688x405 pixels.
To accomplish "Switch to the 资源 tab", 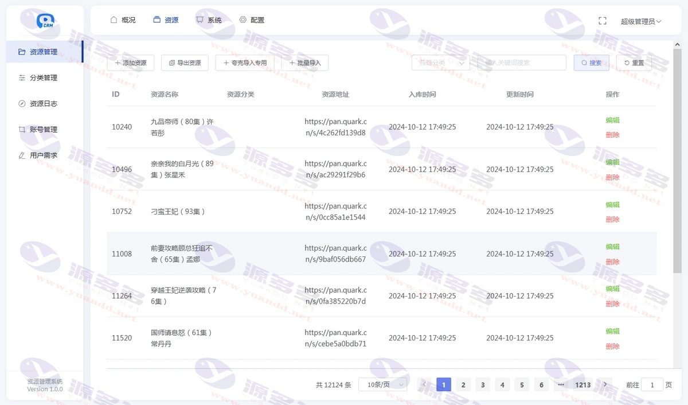I will pyautogui.click(x=166, y=20).
